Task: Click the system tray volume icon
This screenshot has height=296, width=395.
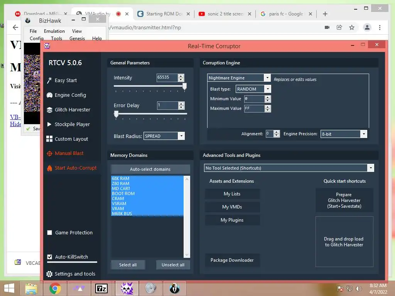Action: 358,288
